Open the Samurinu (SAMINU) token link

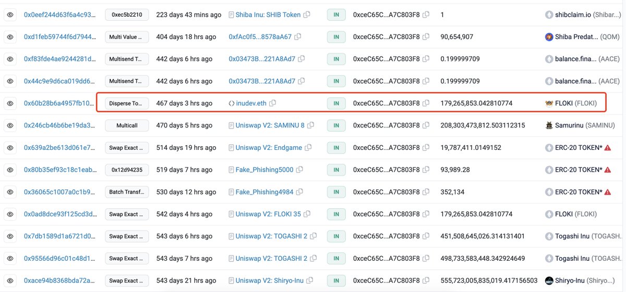(x=585, y=125)
